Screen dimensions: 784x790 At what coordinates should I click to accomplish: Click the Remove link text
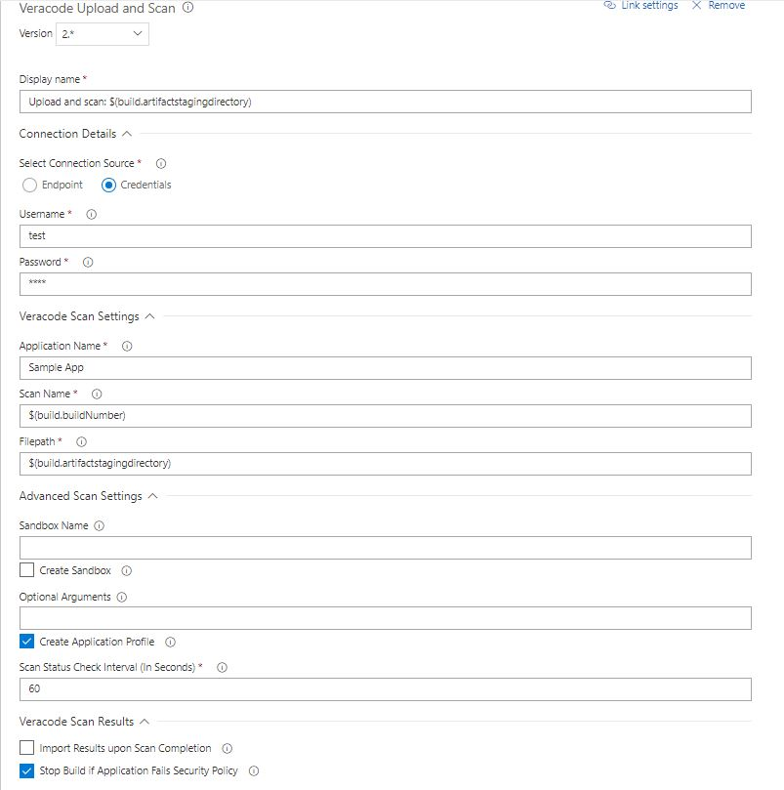(x=726, y=5)
